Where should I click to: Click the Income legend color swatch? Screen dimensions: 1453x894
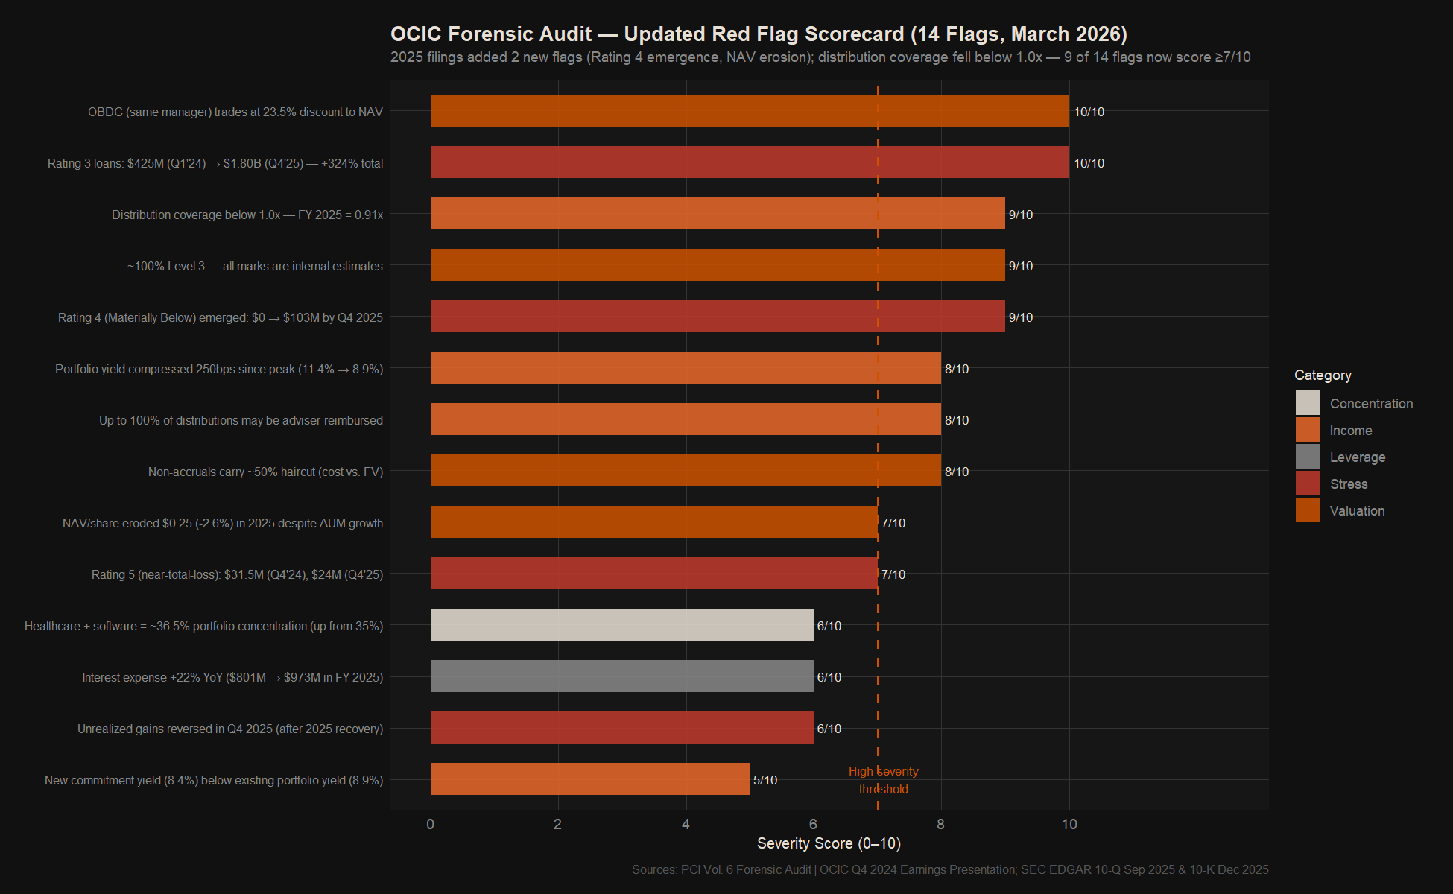point(1308,430)
